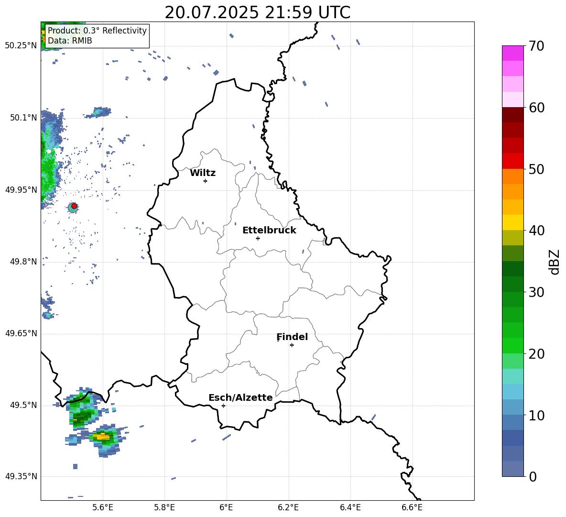Click the red radar site dot
This screenshot has height=517, width=566.
pyautogui.click(x=74, y=206)
